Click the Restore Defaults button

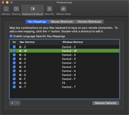[x=106, y=103]
